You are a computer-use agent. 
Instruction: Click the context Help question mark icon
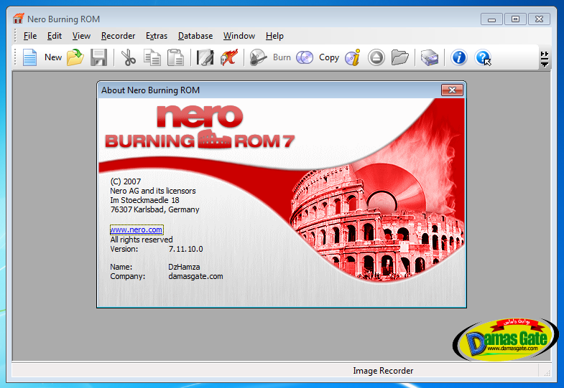[483, 57]
